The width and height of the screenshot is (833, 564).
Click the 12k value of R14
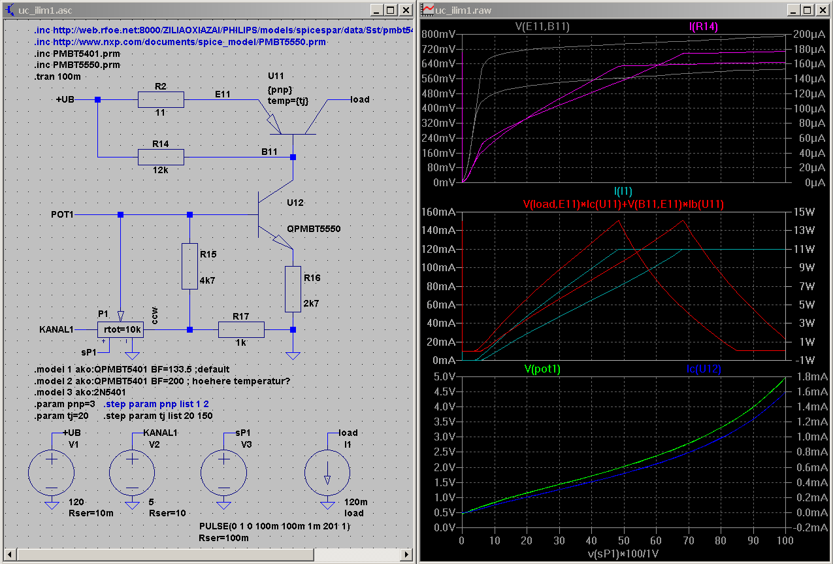(x=161, y=170)
